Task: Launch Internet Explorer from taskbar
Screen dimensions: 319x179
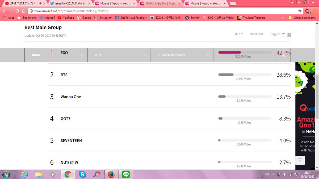Action: (25, 174)
